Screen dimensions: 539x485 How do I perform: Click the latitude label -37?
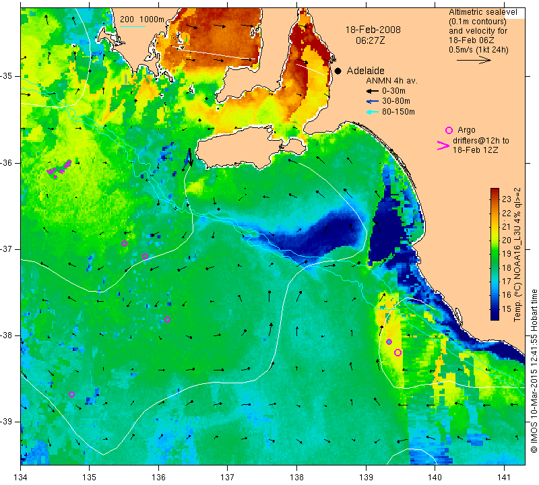(7, 249)
